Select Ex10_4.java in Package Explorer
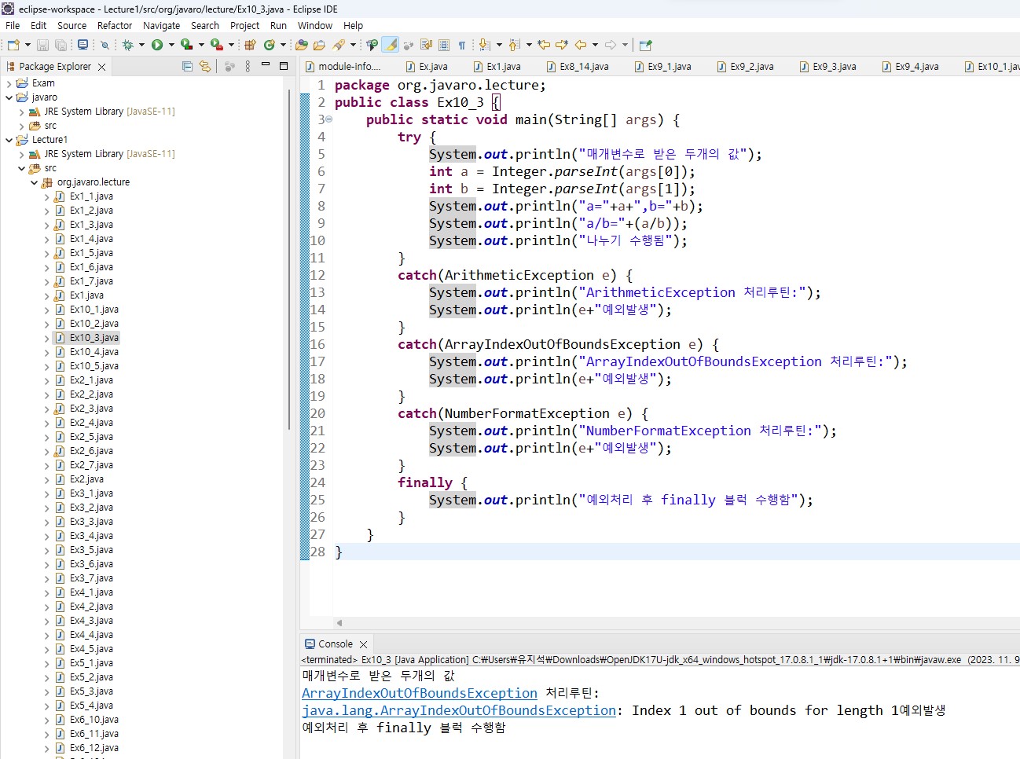 click(94, 352)
